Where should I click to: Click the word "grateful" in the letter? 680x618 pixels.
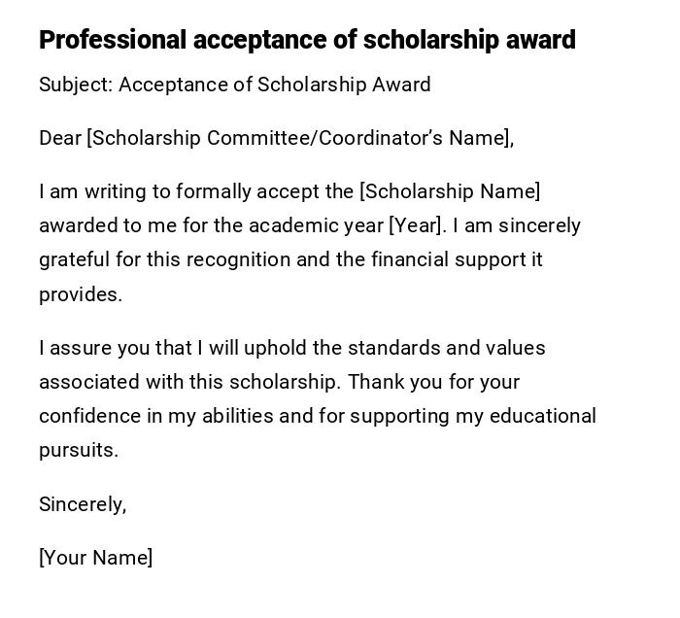(x=74, y=259)
